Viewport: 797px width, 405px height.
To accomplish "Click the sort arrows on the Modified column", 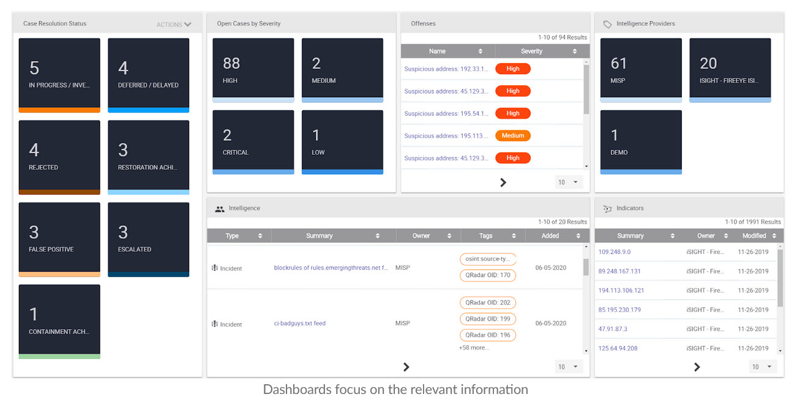I will pyautogui.click(x=774, y=236).
